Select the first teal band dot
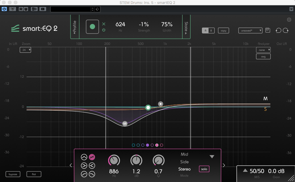 click(x=133, y=145)
